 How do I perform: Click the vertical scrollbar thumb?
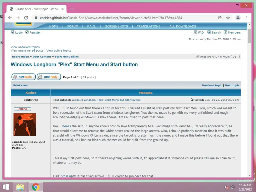point(249,36)
